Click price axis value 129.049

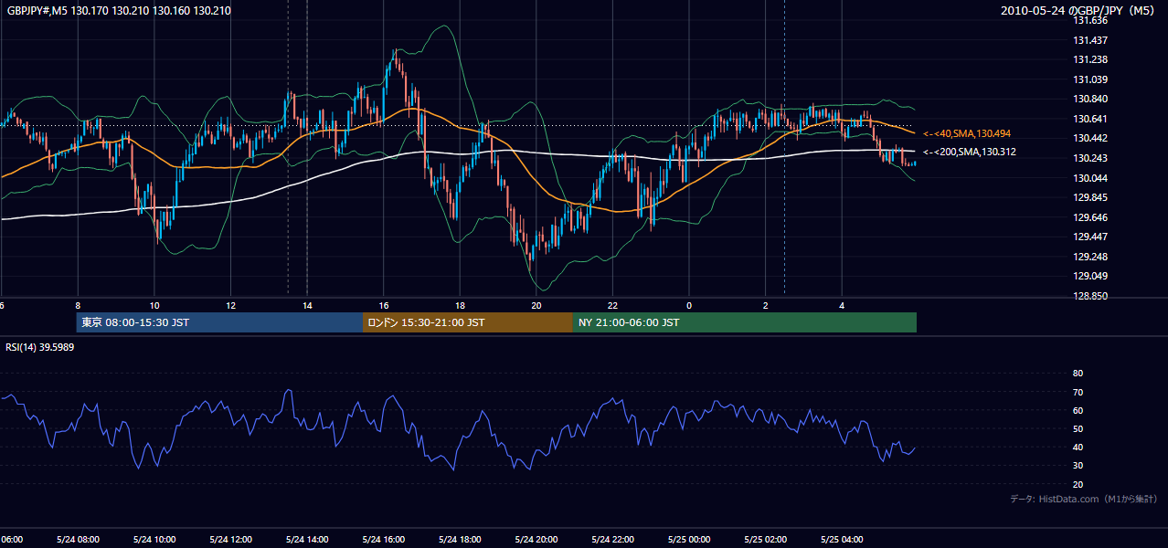pos(1090,276)
